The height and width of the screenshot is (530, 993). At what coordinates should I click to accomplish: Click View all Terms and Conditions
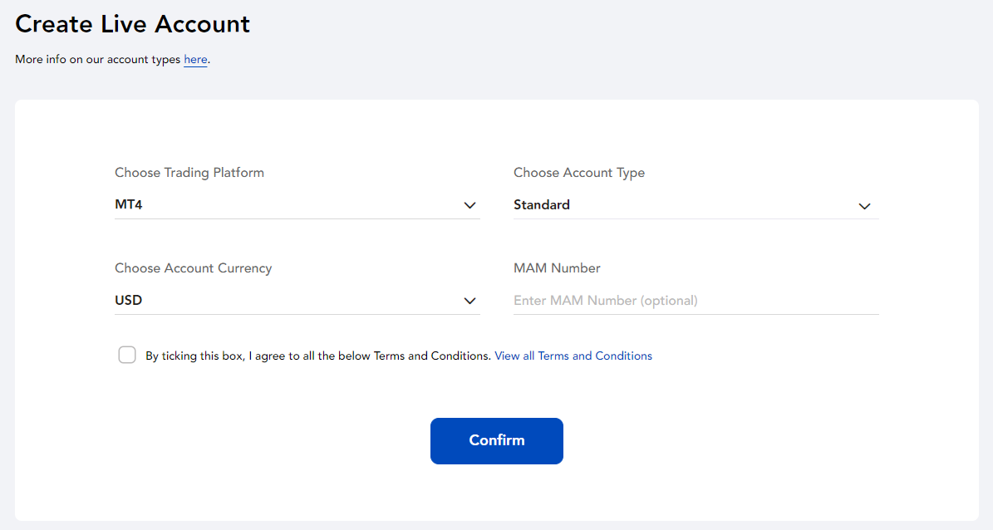coord(573,356)
